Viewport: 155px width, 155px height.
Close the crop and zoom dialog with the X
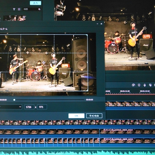101,24
